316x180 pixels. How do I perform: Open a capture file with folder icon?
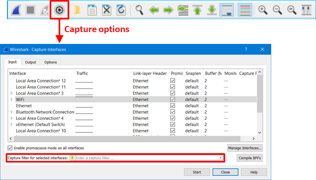click(x=77, y=10)
